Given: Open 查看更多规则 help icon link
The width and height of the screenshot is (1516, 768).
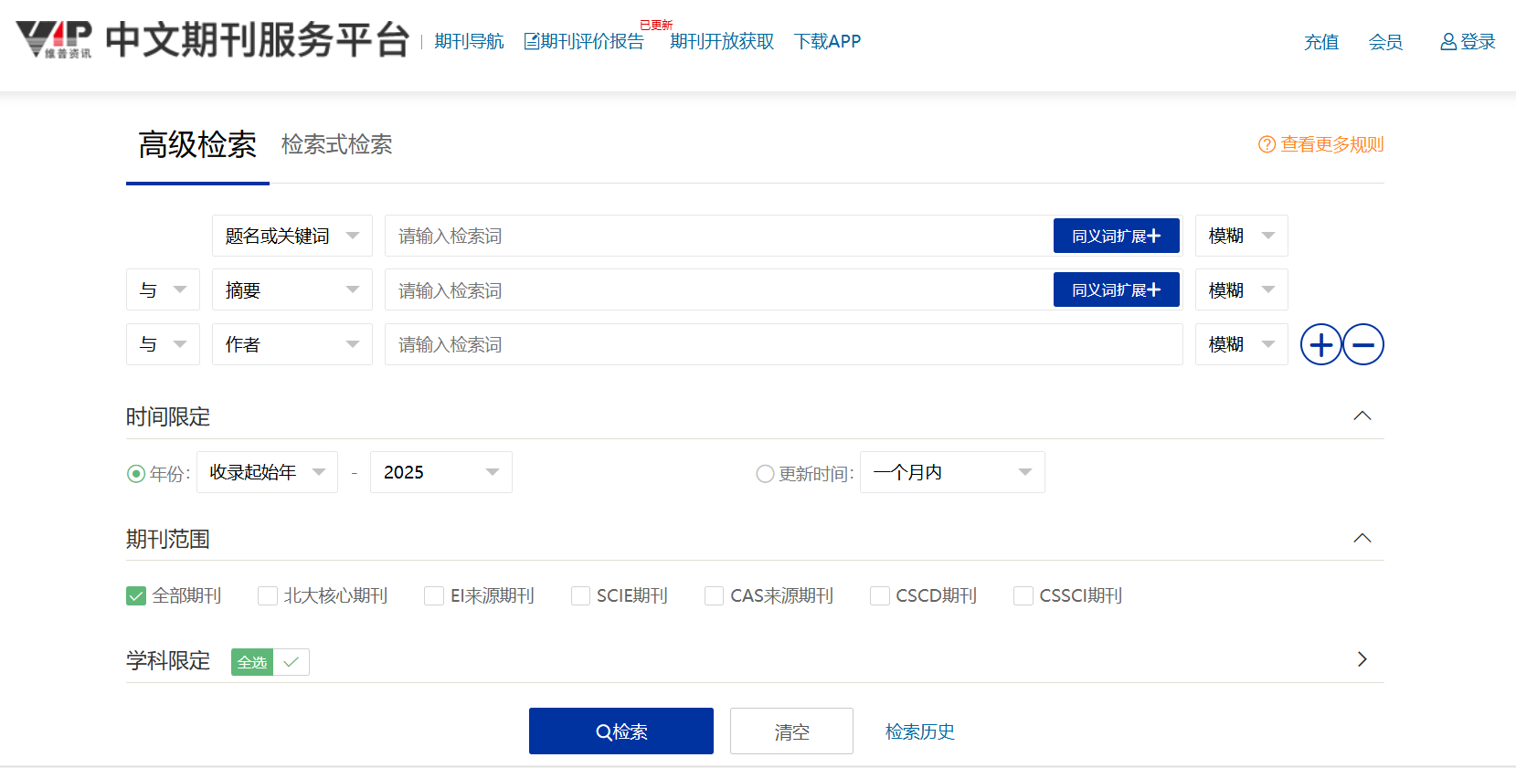Looking at the screenshot, I should (x=1267, y=144).
